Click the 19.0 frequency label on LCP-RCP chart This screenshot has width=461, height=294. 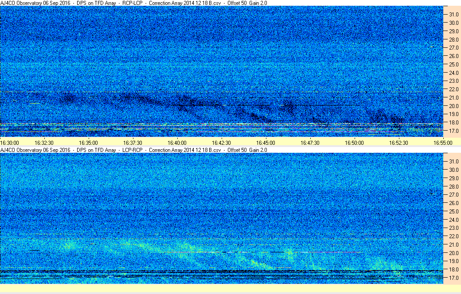click(453, 261)
